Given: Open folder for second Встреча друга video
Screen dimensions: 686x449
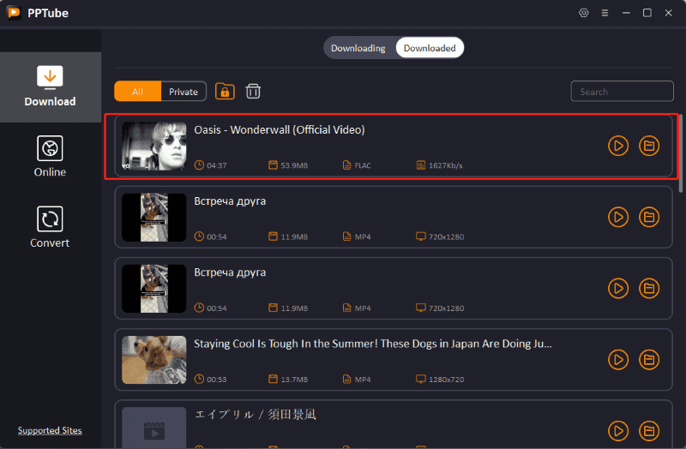Looking at the screenshot, I should coord(649,288).
